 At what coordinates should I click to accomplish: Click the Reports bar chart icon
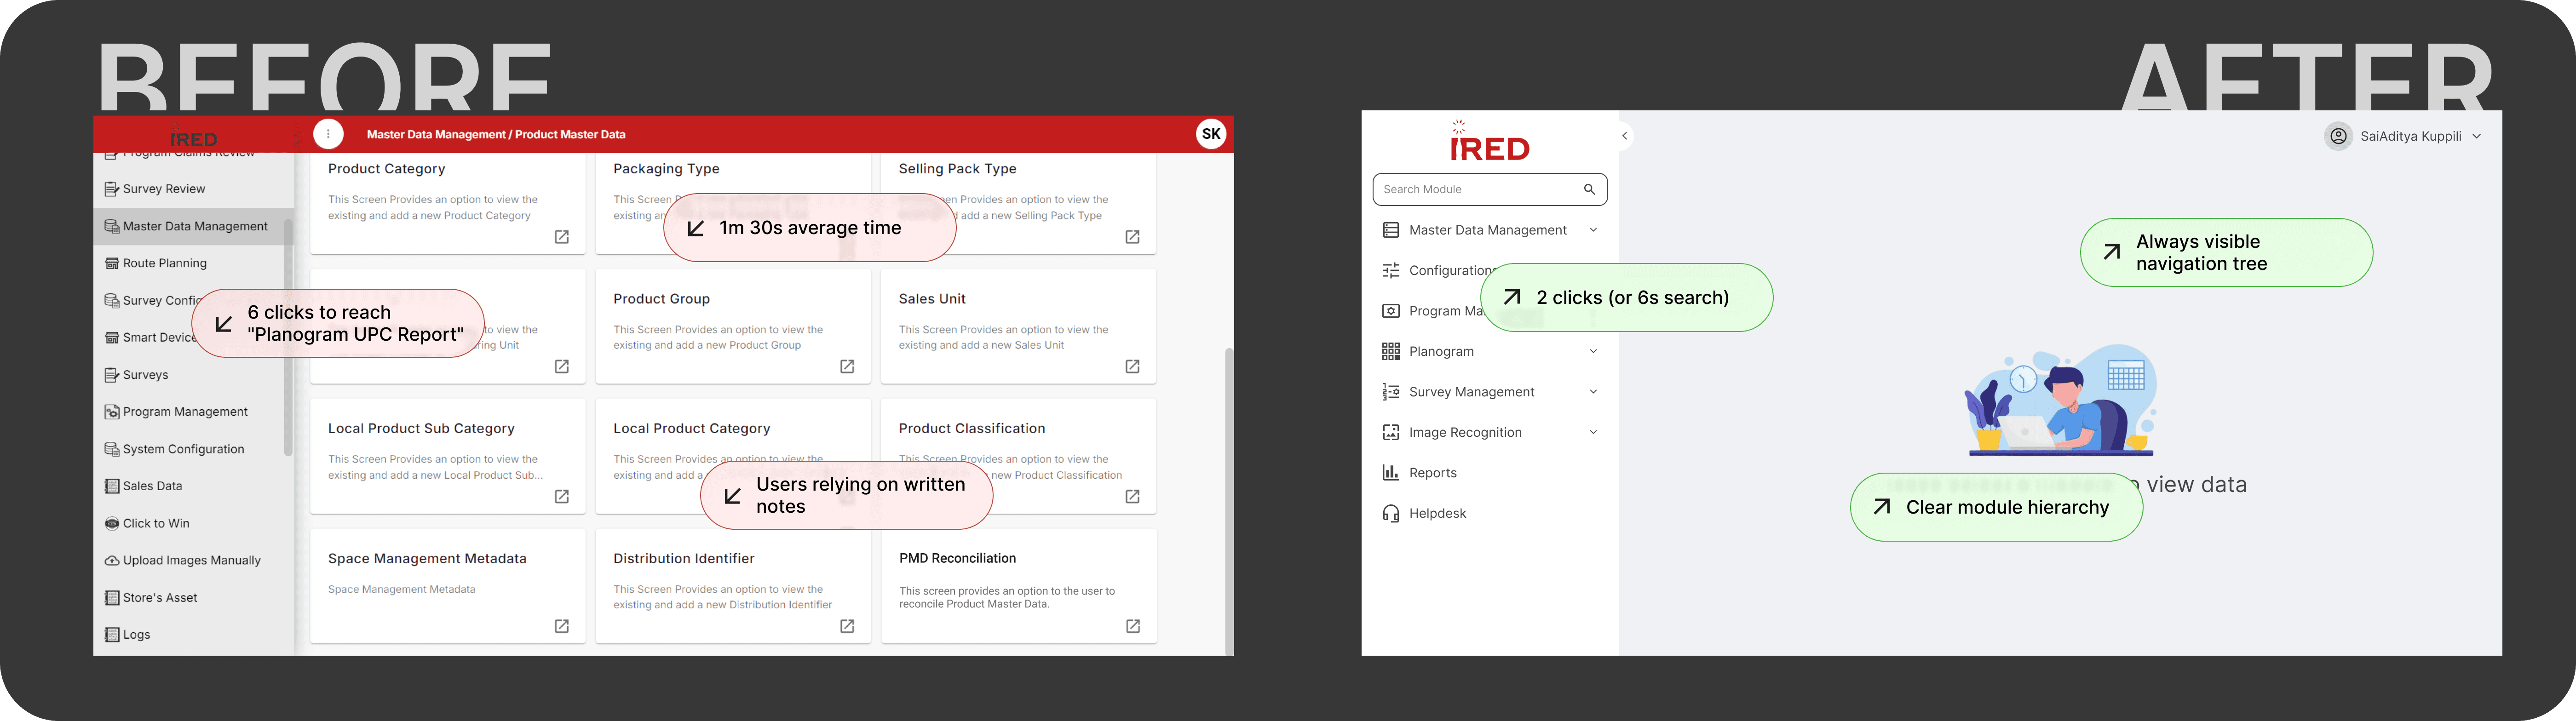coord(1390,473)
